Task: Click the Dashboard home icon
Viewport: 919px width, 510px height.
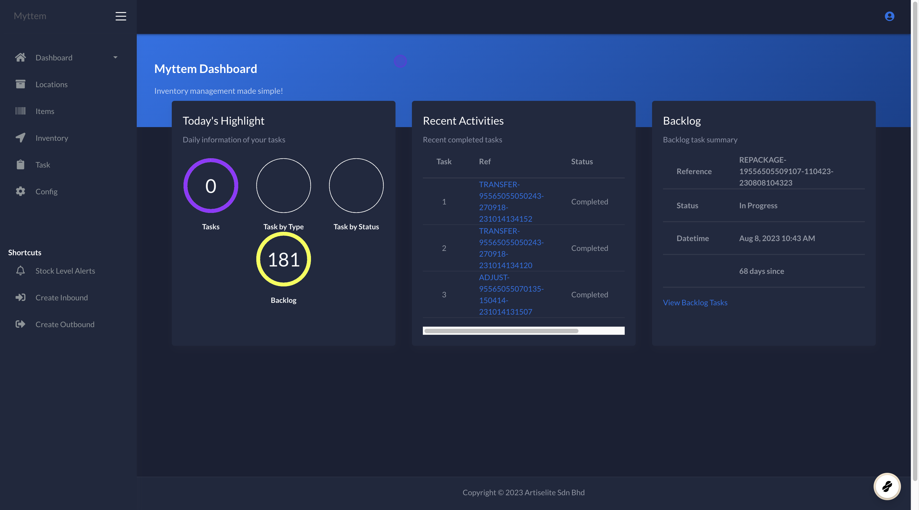Action: pos(20,57)
